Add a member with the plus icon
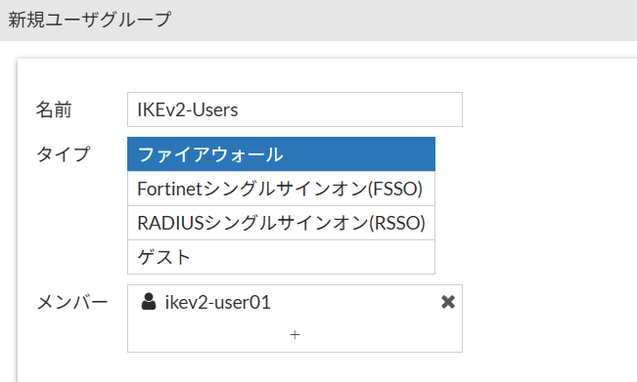 [x=295, y=334]
